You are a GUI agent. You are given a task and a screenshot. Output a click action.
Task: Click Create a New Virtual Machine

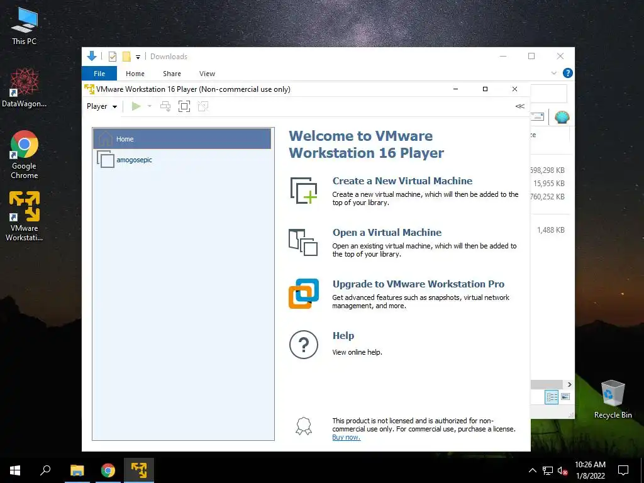point(402,180)
